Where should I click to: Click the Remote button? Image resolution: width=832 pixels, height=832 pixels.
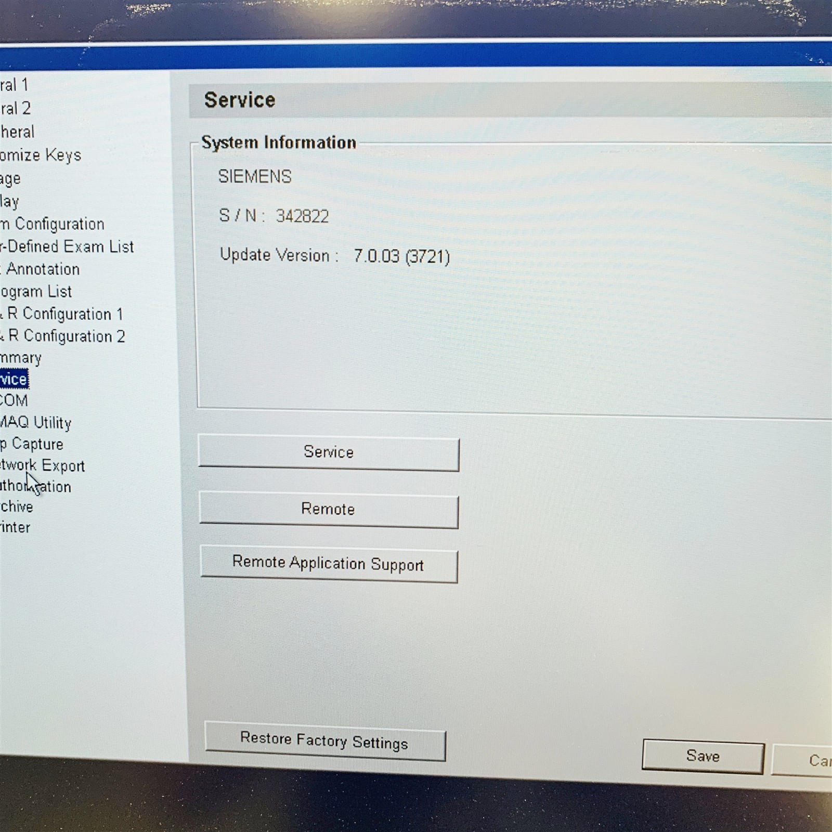(x=329, y=510)
